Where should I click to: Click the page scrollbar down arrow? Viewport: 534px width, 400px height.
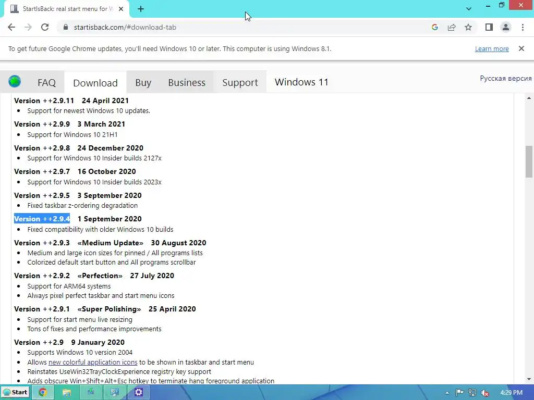(529, 379)
